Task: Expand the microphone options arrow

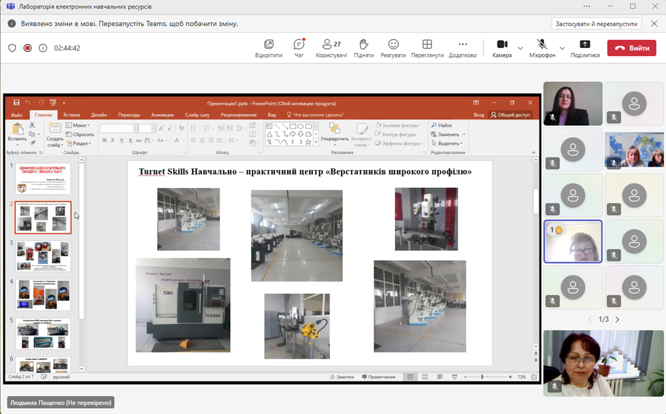Action: pyautogui.click(x=562, y=48)
